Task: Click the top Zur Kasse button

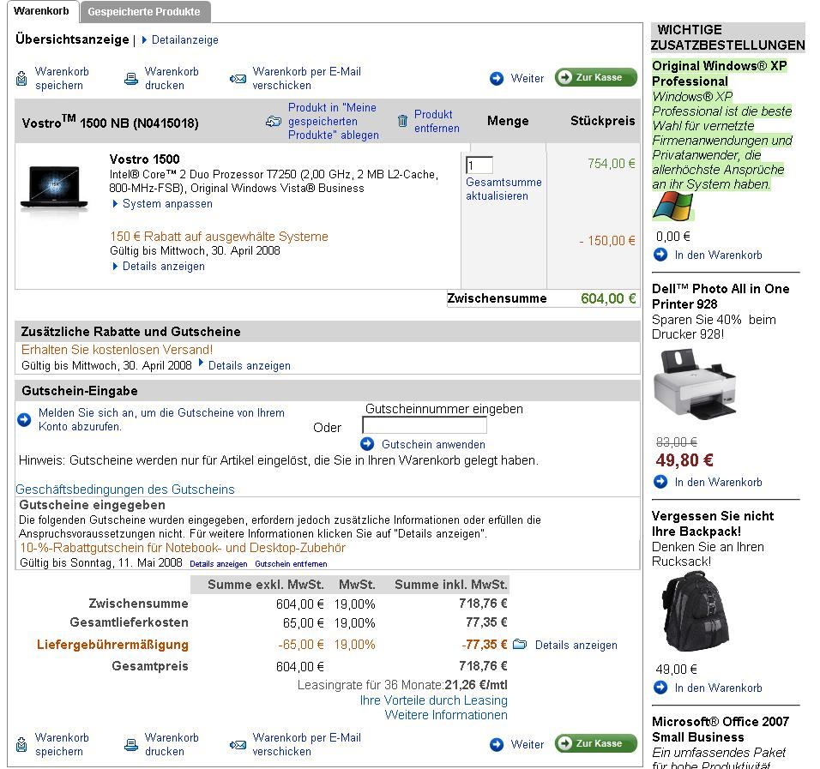Action: coord(596,77)
